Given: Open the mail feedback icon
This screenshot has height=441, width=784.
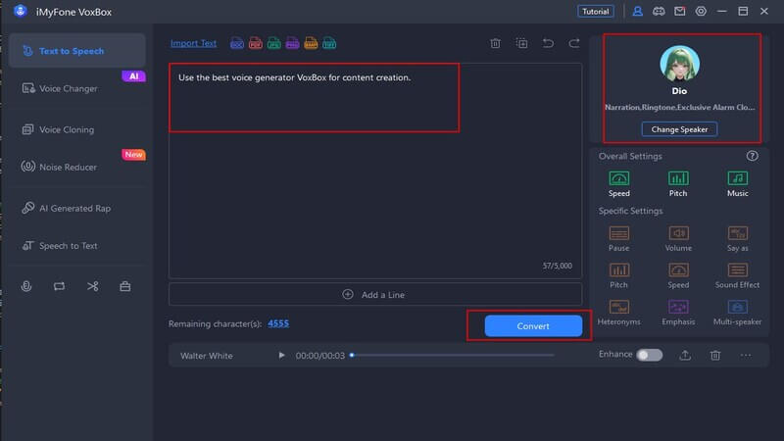Looking at the screenshot, I should (x=679, y=11).
